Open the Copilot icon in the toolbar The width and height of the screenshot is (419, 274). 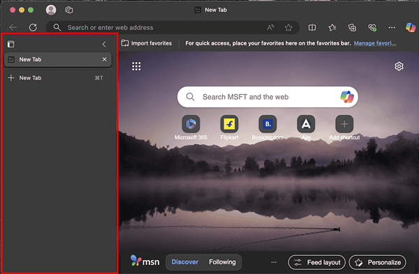[x=411, y=27]
